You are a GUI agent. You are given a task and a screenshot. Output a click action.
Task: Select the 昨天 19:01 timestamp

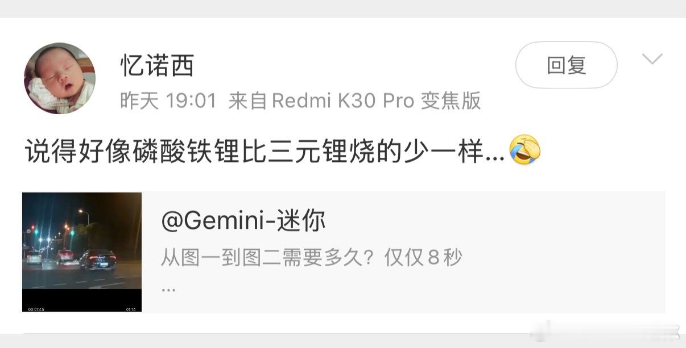(168, 101)
